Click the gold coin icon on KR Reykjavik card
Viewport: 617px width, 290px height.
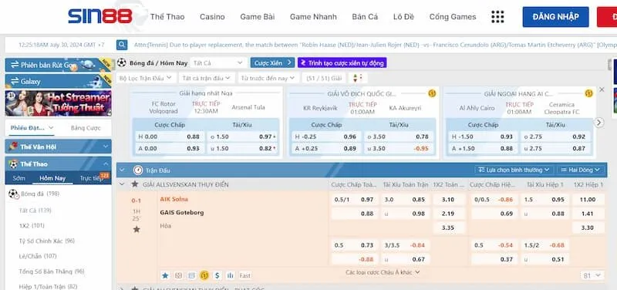(x=432, y=93)
